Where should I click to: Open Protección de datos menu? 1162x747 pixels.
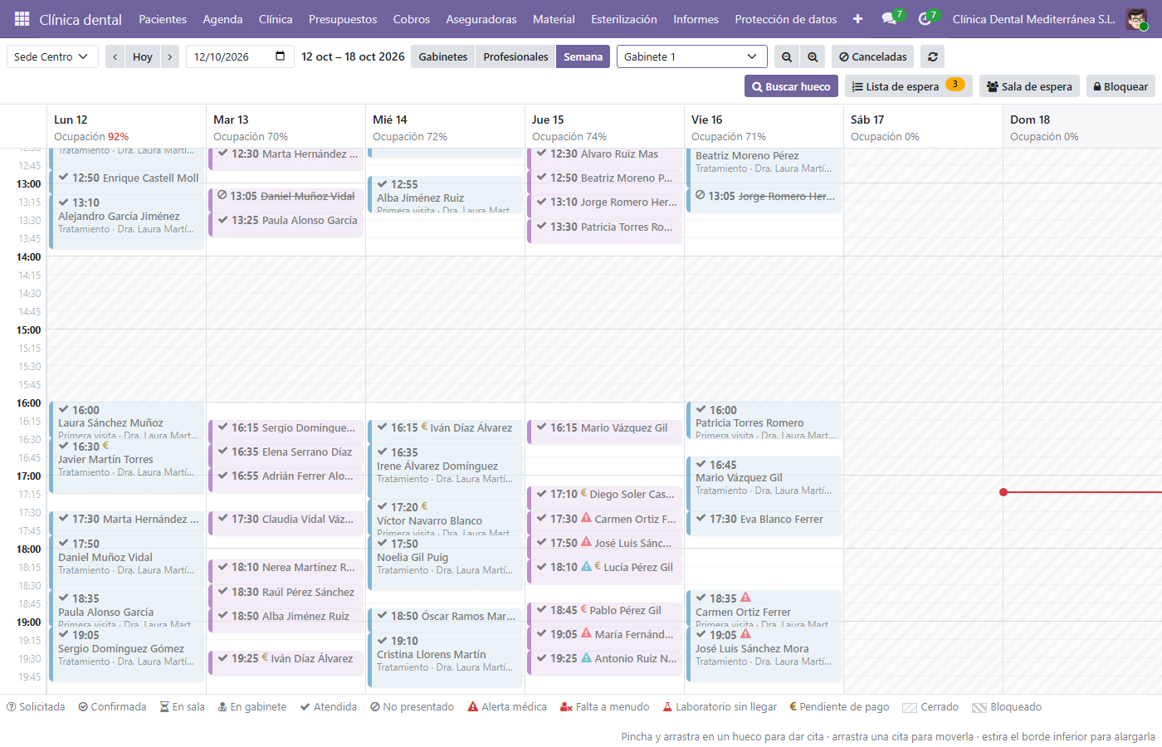(x=786, y=19)
